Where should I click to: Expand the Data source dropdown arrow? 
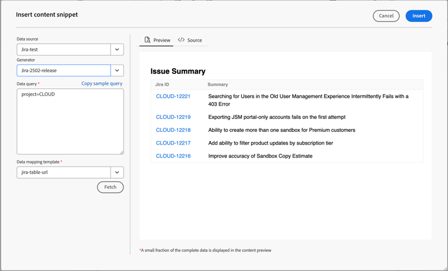click(117, 50)
